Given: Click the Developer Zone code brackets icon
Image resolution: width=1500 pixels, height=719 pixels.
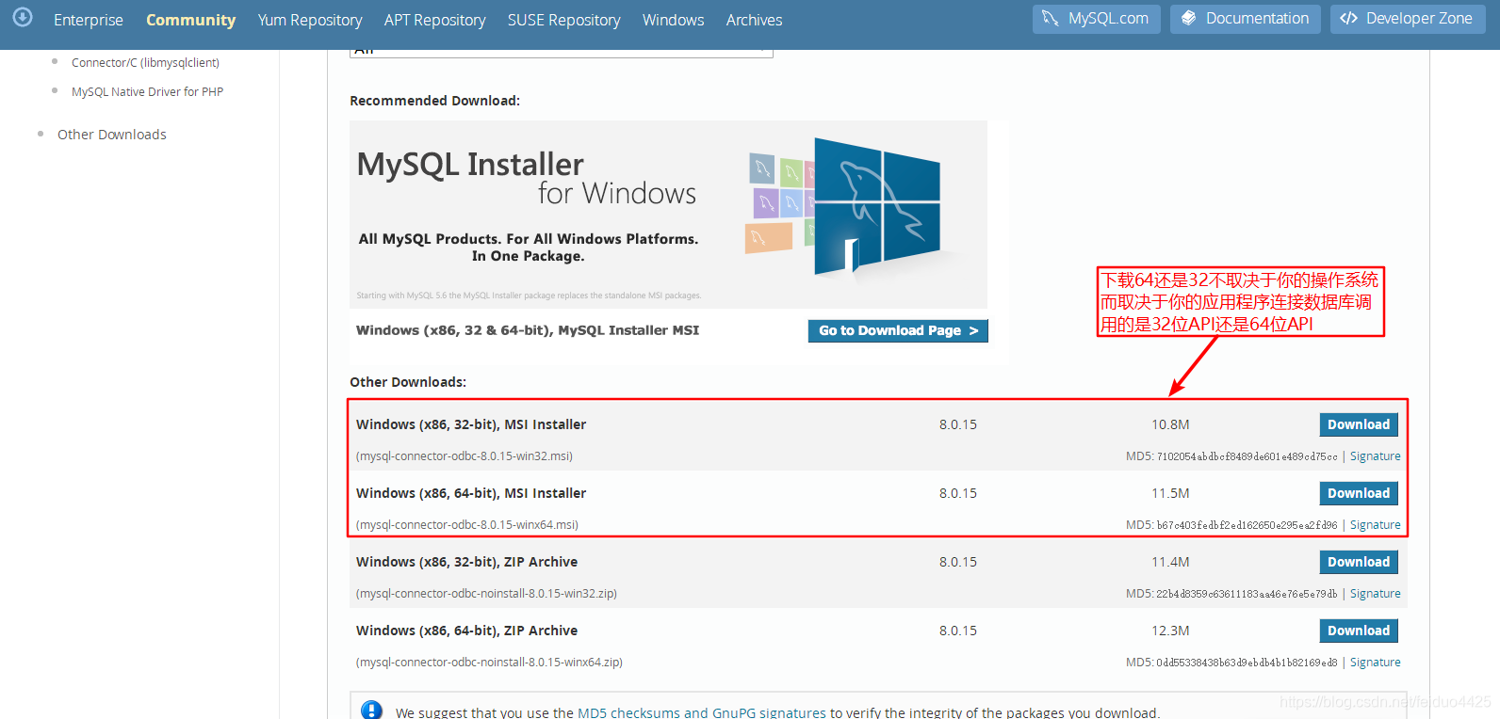Looking at the screenshot, I should pyautogui.click(x=1348, y=19).
